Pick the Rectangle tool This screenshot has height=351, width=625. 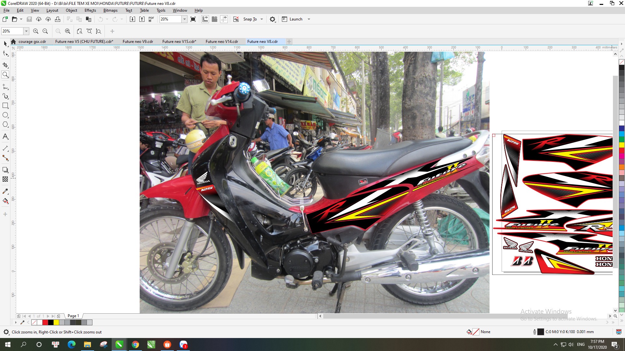5,106
